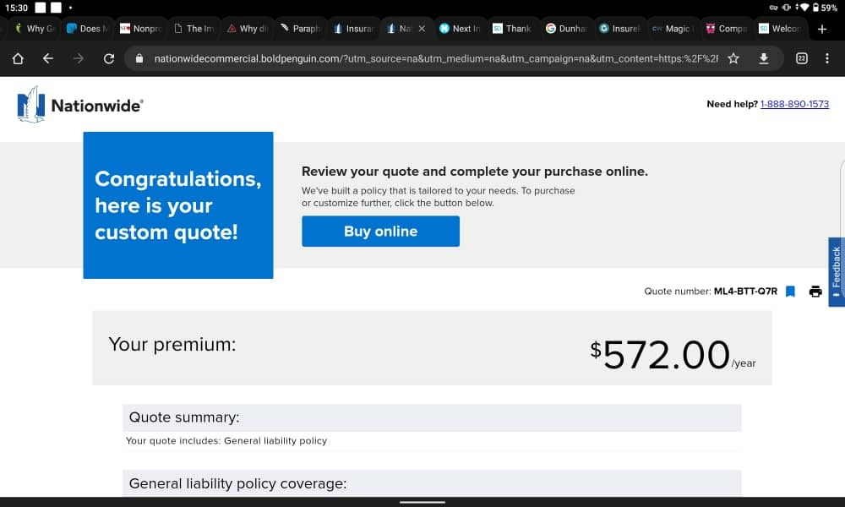The image size is (845, 507).
Task: Open the tab switcher showing 23 tabs
Action: pos(802,58)
